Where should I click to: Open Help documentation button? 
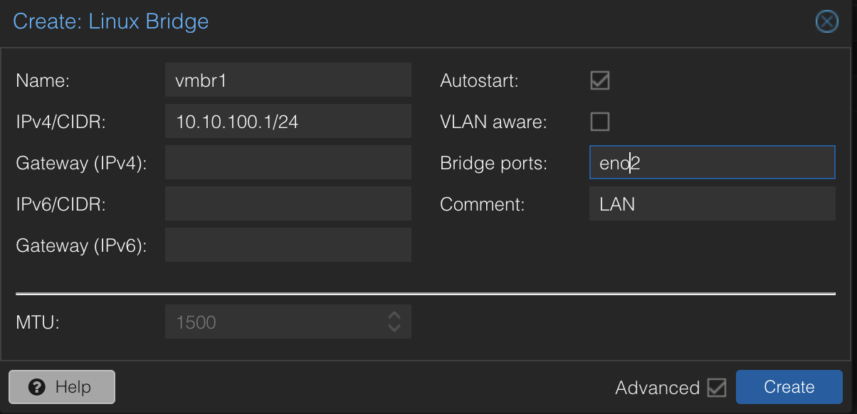point(61,387)
